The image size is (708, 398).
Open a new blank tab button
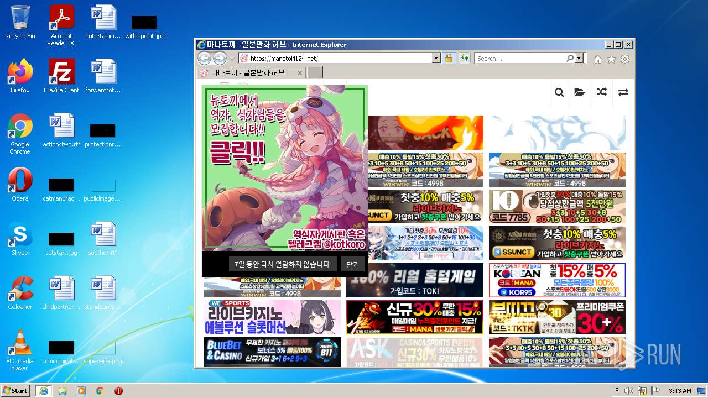click(314, 72)
